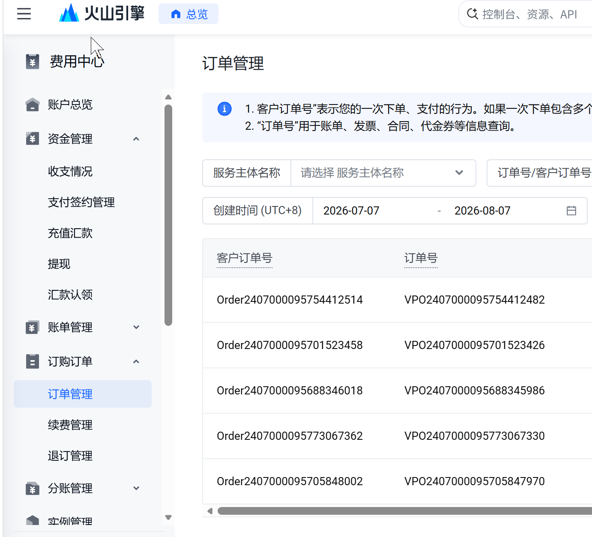Open calendar icon in date range field

571,211
